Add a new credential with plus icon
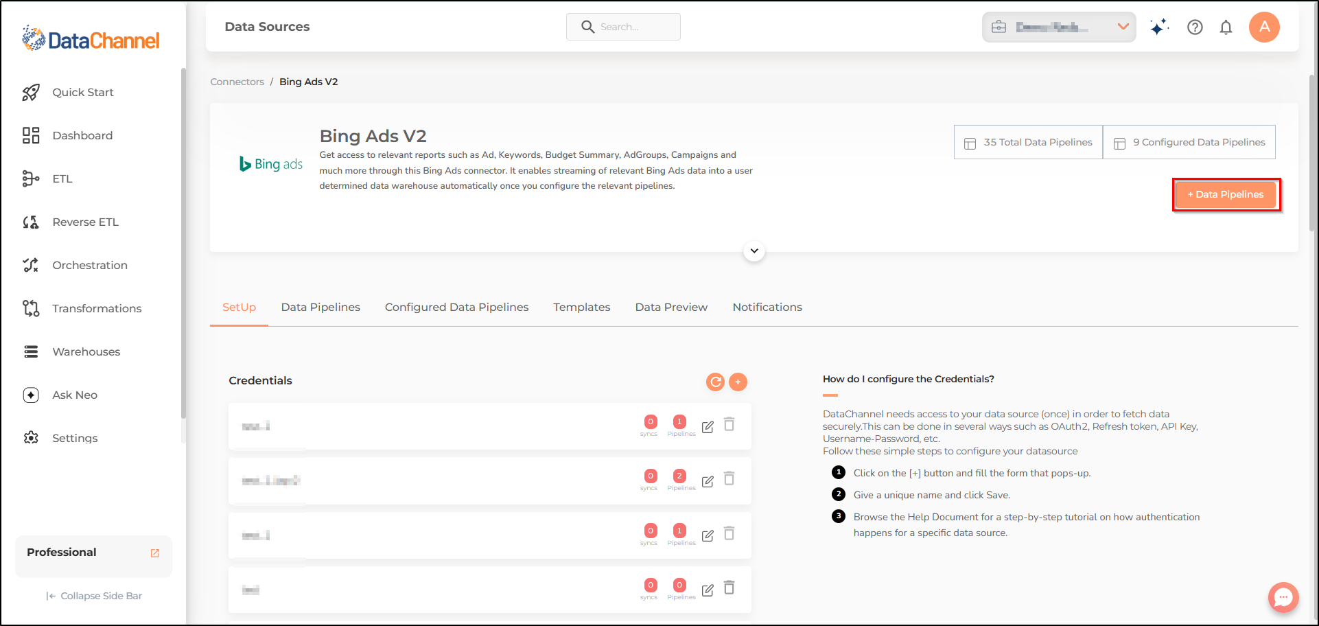 [738, 382]
